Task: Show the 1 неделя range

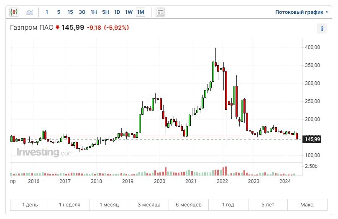Action: (x=69, y=204)
